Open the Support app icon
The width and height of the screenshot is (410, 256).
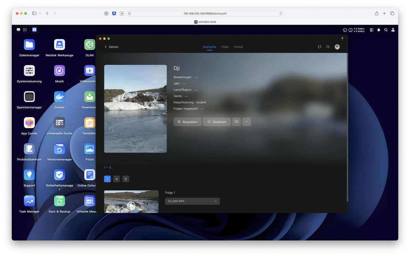[x=29, y=175]
